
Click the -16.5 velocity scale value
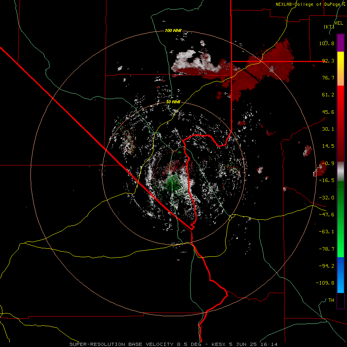[327, 180]
